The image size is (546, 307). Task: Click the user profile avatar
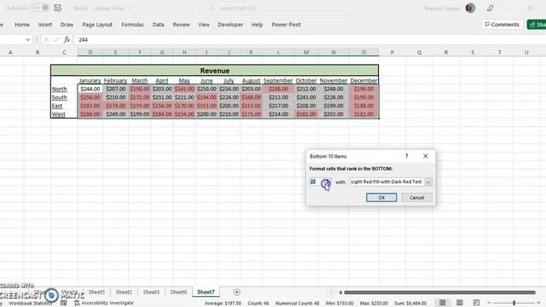coord(470,8)
